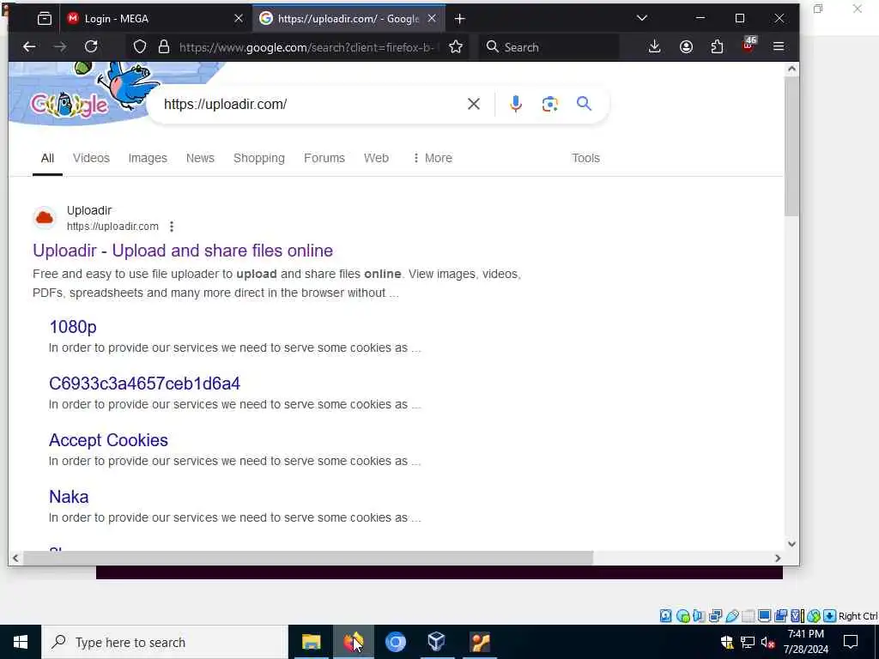Open the Tools search options
The height and width of the screenshot is (659, 879).
coord(585,158)
